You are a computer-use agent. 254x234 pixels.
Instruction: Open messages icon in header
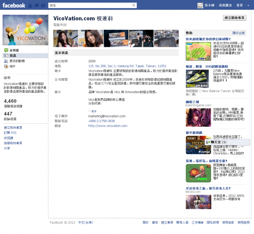point(37,6)
